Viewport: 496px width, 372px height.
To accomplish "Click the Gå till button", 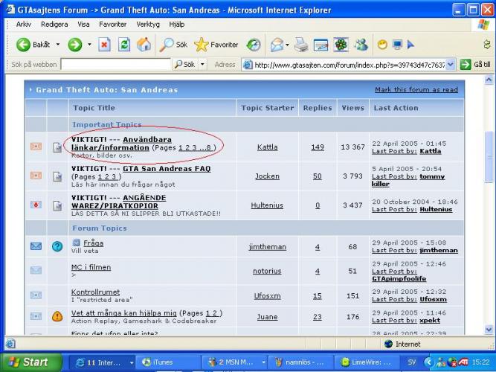I will 477,65.
